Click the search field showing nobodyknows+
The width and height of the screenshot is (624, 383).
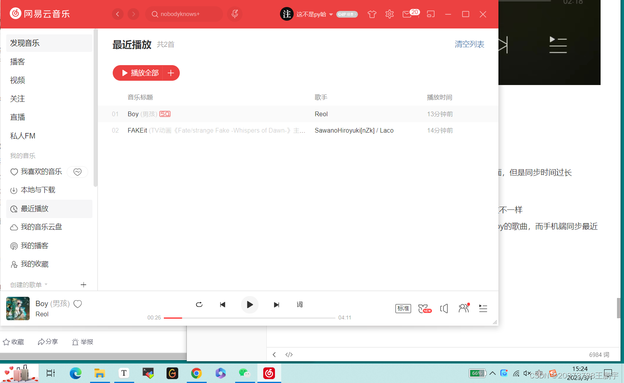(x=184, y=14)
